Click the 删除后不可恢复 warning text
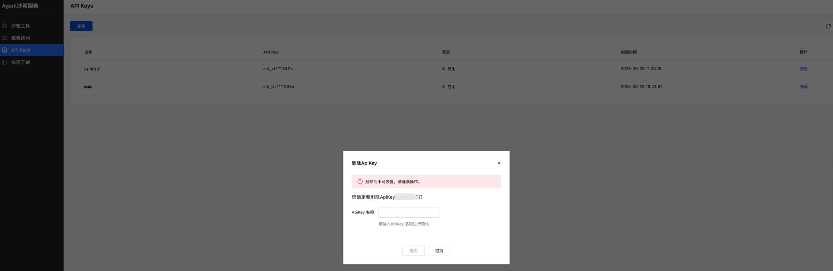The height and width of the screenshot is (271, 833). 393,181
